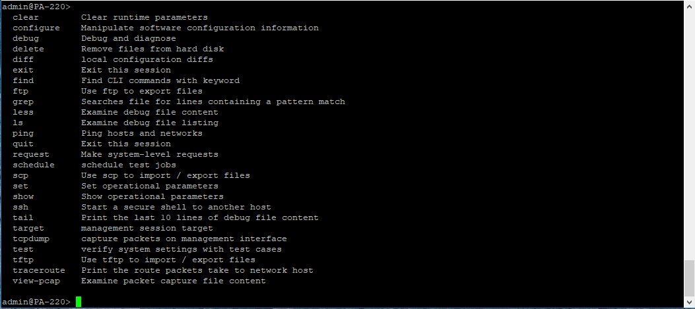Click the scrollbar up arrow
The width and height of the screenshot is (695, 309).
[x=689, y=5]
